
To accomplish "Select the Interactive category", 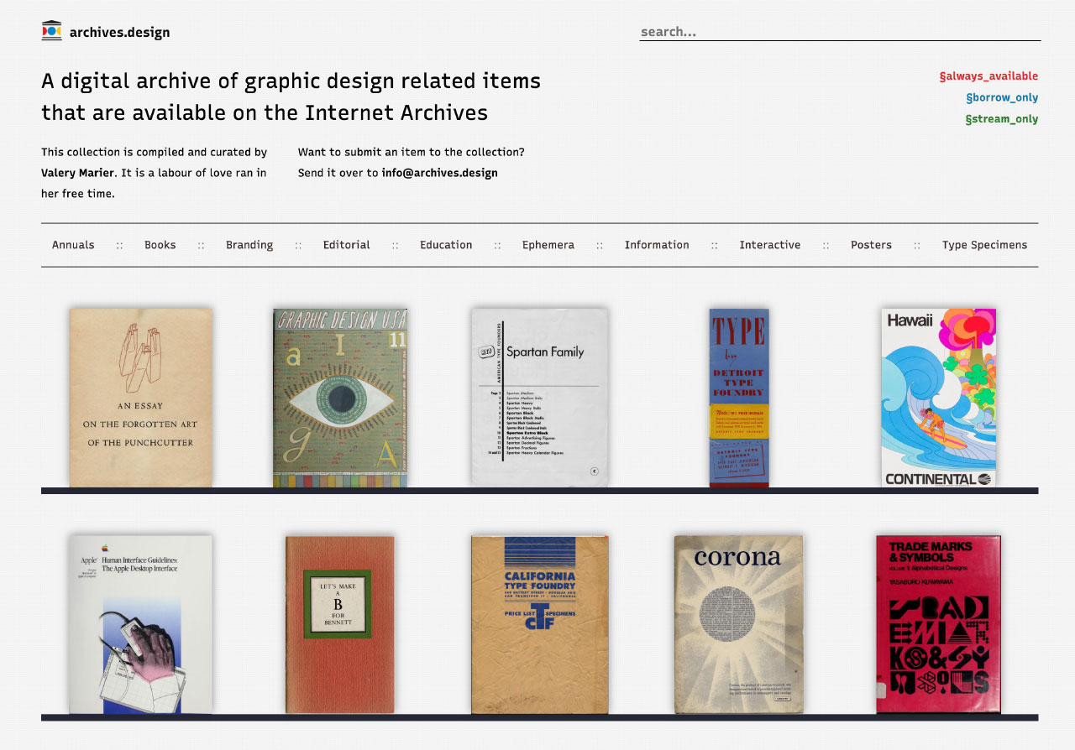I will (x=770, y=245).
